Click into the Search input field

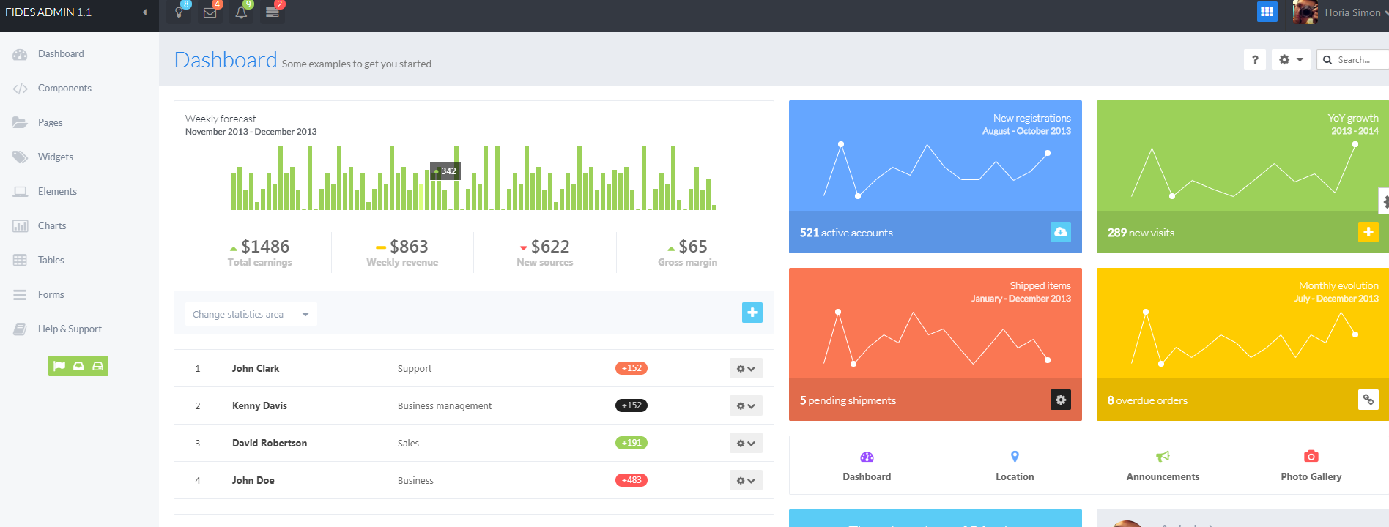pyautogui.click(x=1360, y=60)
